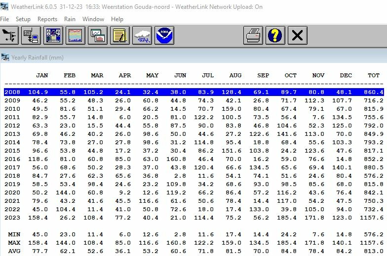Image resolution: width=387 pixels, height=256 pixels.
Task: Open the weather bulletin icon
Action: tap(54, 35)
